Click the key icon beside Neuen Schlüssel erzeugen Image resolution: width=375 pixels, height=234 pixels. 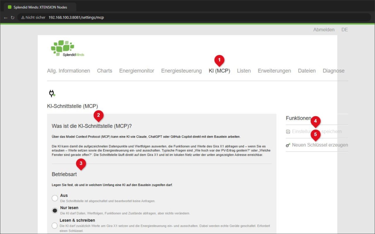[x=288, y=145]
